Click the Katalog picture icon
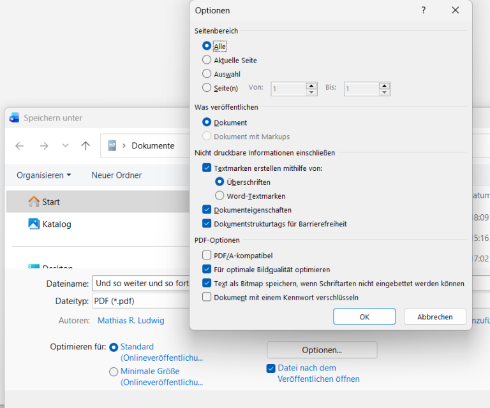This screenshot has height=408, width=490. tap(34, 224)
